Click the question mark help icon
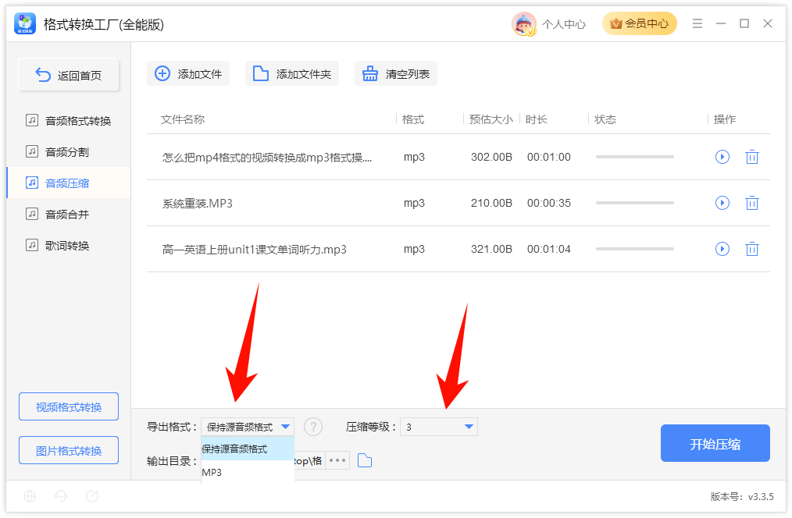This screenshot has height=518, width=792. [x=313, y=427]
